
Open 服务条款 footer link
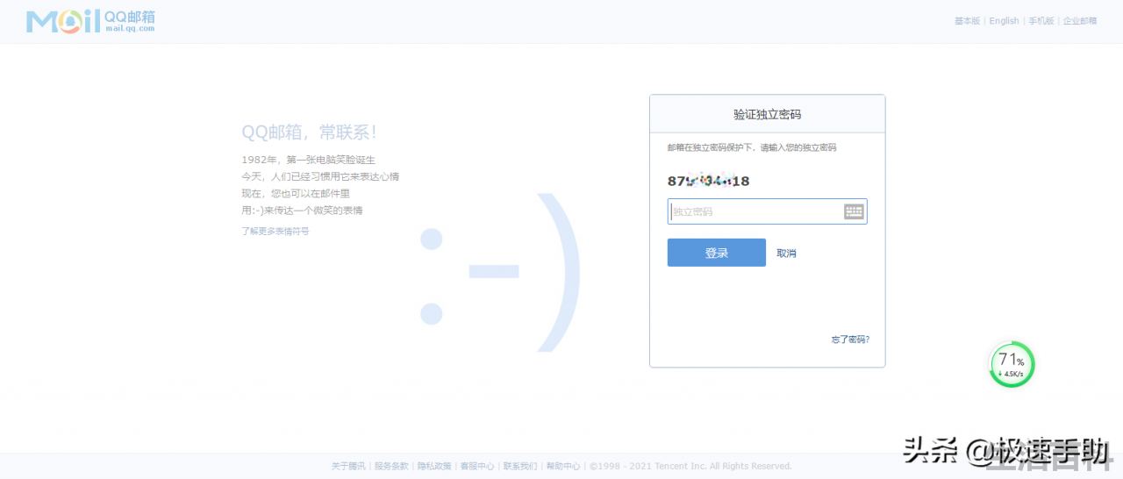point(391,467)
